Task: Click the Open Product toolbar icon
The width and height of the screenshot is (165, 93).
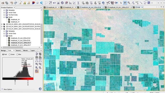Action: 3,3
